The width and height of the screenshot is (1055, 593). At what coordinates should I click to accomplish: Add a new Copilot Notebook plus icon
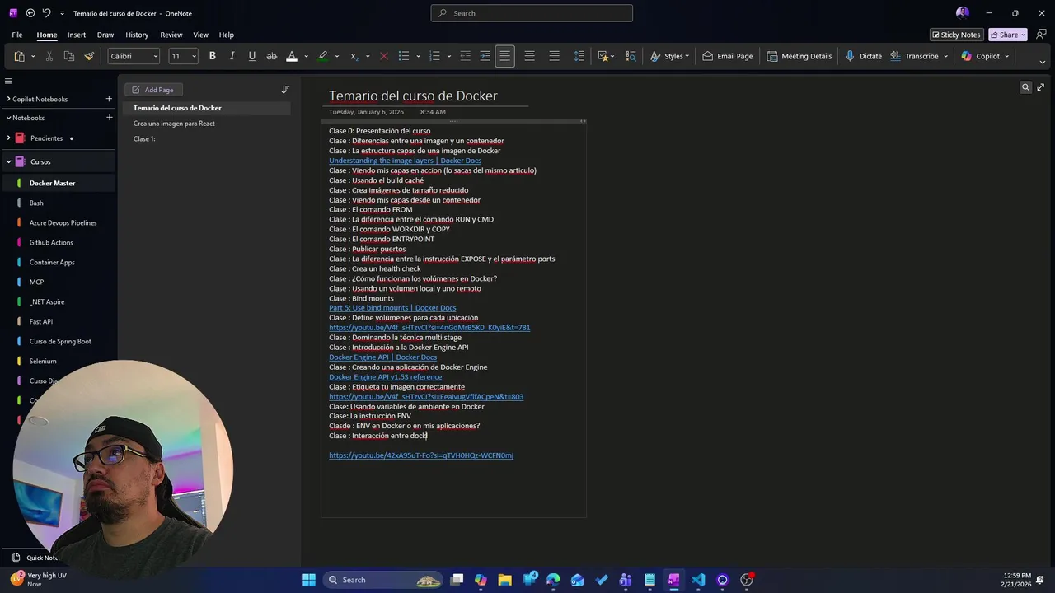[x=109, y=99]
